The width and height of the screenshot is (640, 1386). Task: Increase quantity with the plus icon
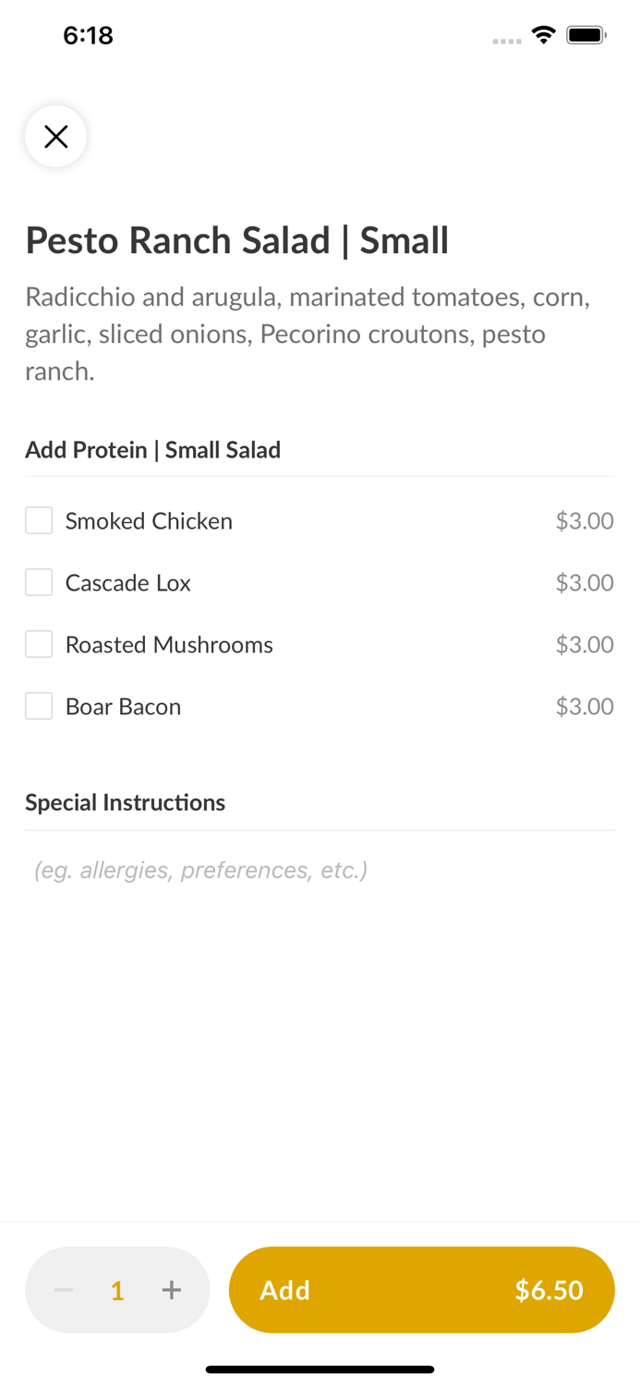coord(172,1290)
